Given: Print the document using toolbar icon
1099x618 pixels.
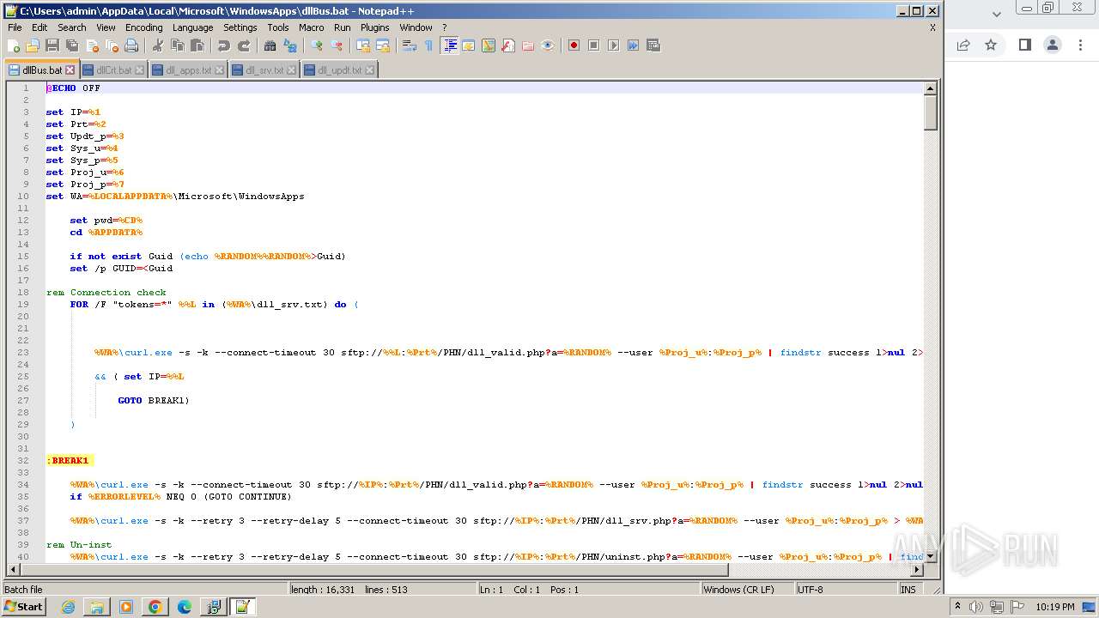Looking at the screenshot, I should 131,45.
